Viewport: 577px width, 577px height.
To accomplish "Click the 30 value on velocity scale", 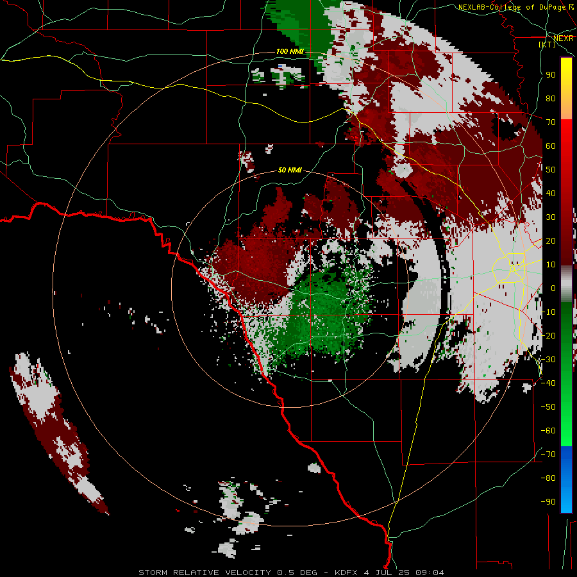I will point(551,217).
